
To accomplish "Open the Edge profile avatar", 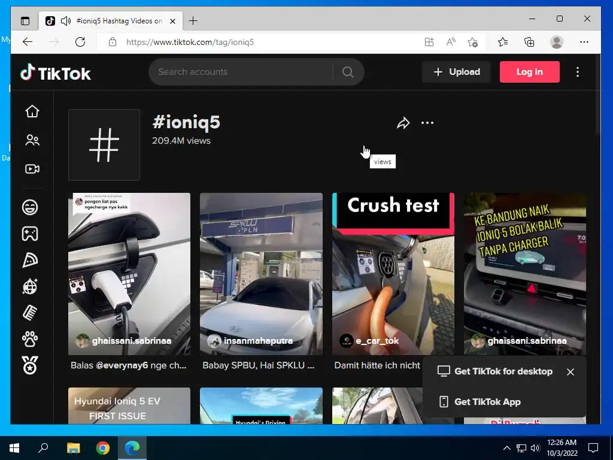I will pos(556,42).
